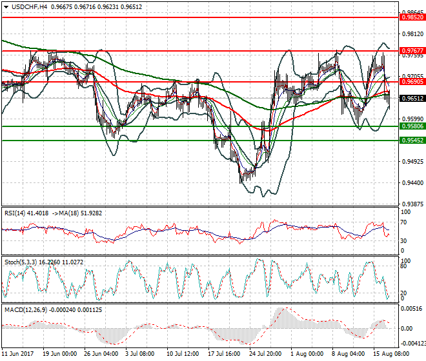Click the MACD scale value 0.00516

pos(411,309)
